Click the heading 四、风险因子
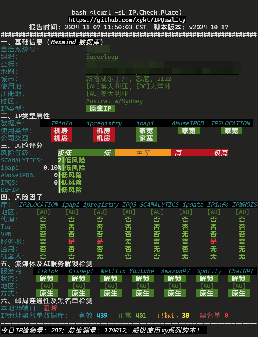 tap(22, 197)
